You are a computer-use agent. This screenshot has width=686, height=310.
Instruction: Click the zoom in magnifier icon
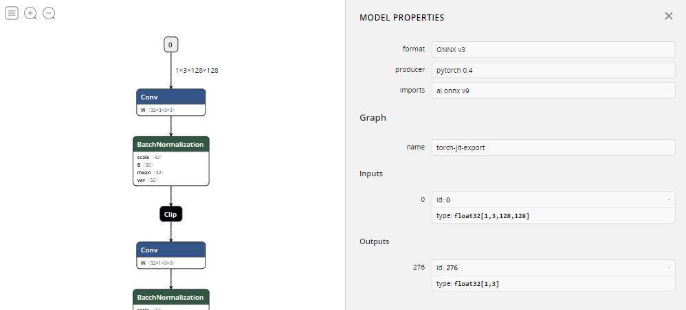[30, 13]
